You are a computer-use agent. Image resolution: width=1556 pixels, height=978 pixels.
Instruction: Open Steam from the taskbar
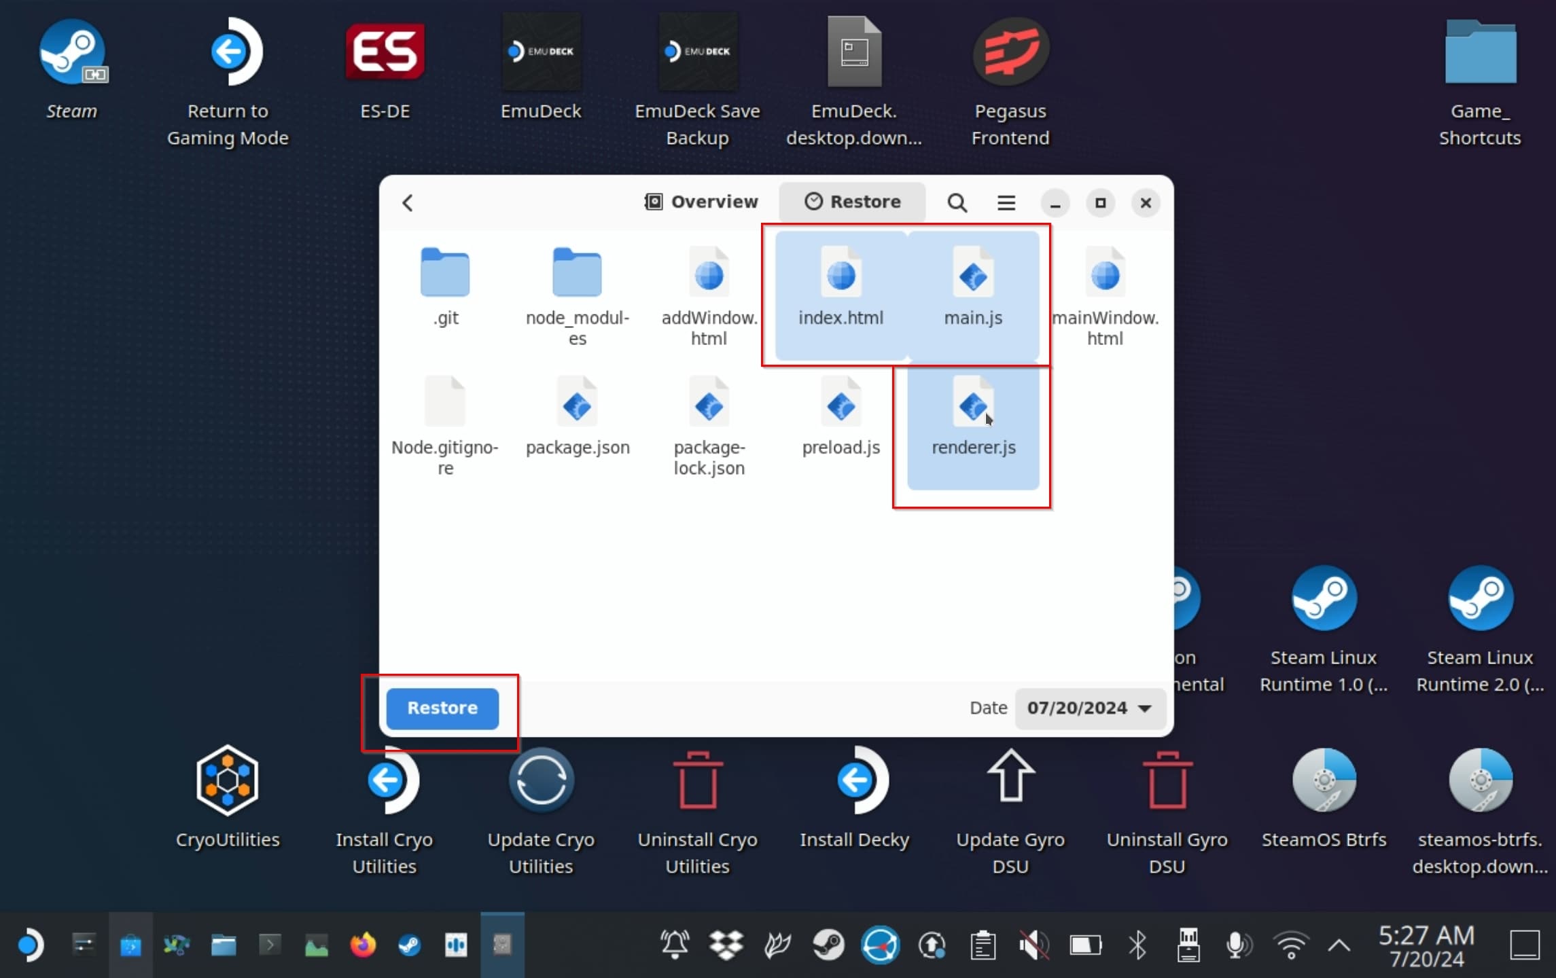[409, 945]
